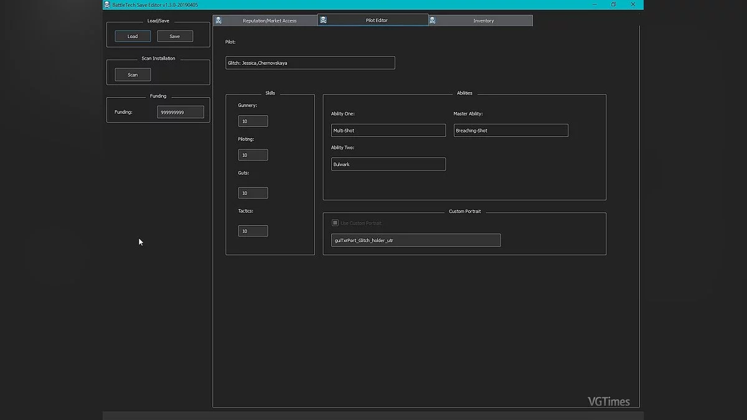Click the skull icon on Reputation/Market Access tab
Screen dimensions: 747x420
point(218,21)
